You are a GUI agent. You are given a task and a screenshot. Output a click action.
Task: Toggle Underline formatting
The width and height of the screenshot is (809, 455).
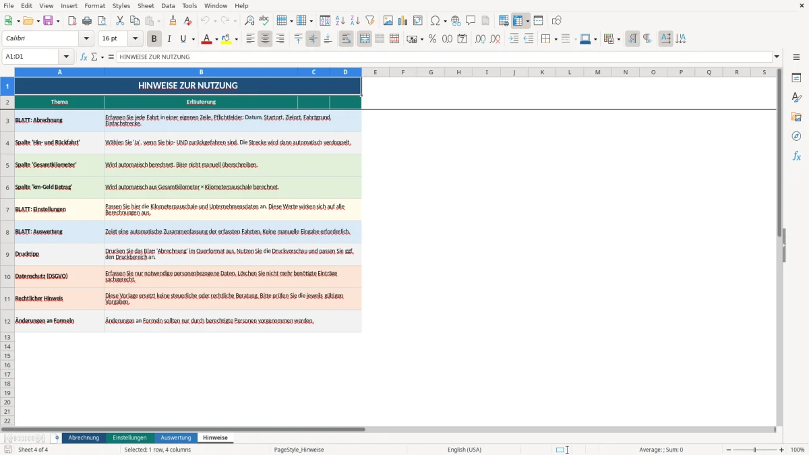coord(183,39)
